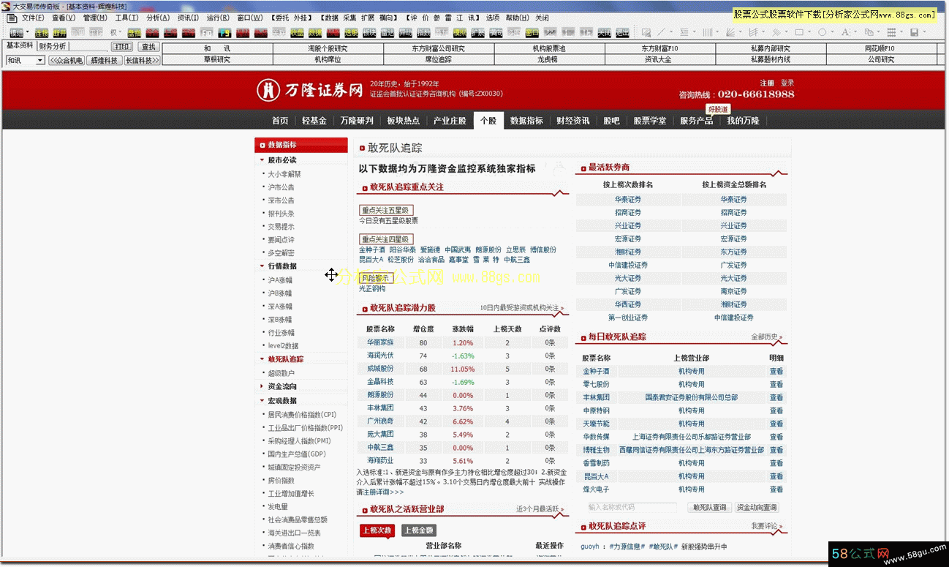Open the F10 toolbar icon
The height and width of the screenshot is (567, 949).
207,32
